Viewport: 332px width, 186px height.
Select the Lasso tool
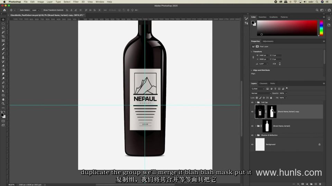click(3, 28)
